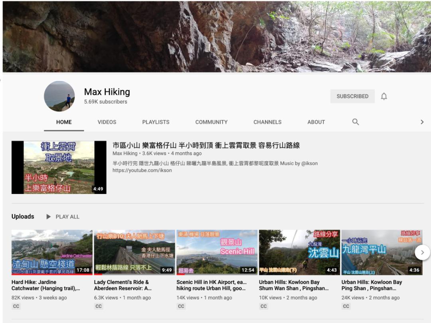
Task: Show more uploads with carousel next arrow
Action: 422,252
